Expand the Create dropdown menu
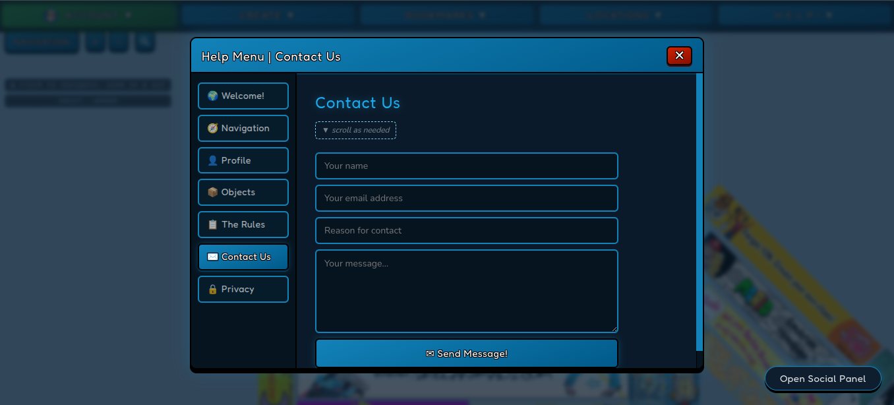 pos(267,15)
